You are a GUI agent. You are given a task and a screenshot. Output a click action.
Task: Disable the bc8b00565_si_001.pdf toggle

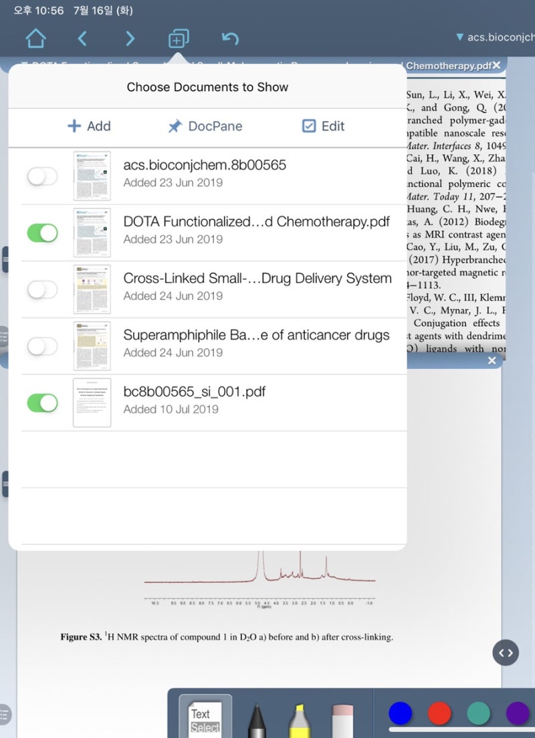[42, 403]
